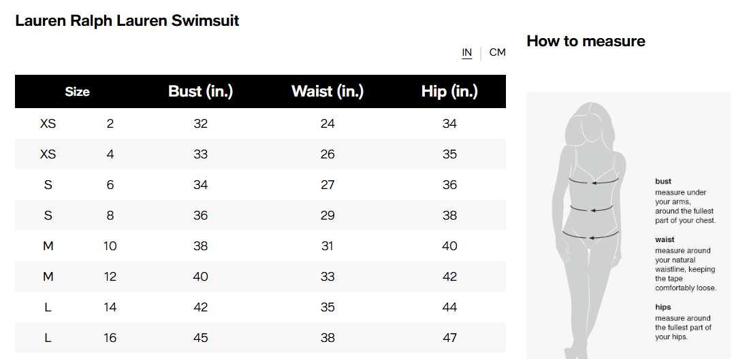747x359 pixels.
Task: Click the Hip (in.) column header
Action: [449, 92]
